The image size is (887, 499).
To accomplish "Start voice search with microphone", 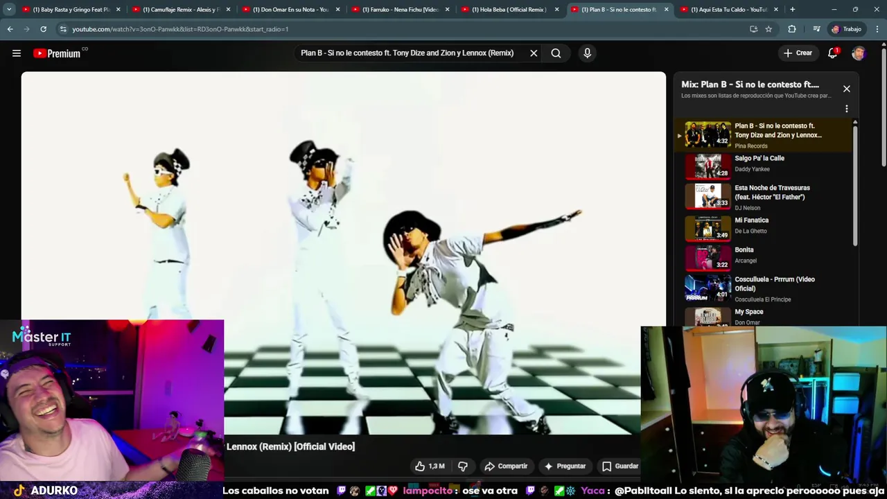I will pos(587,53).
